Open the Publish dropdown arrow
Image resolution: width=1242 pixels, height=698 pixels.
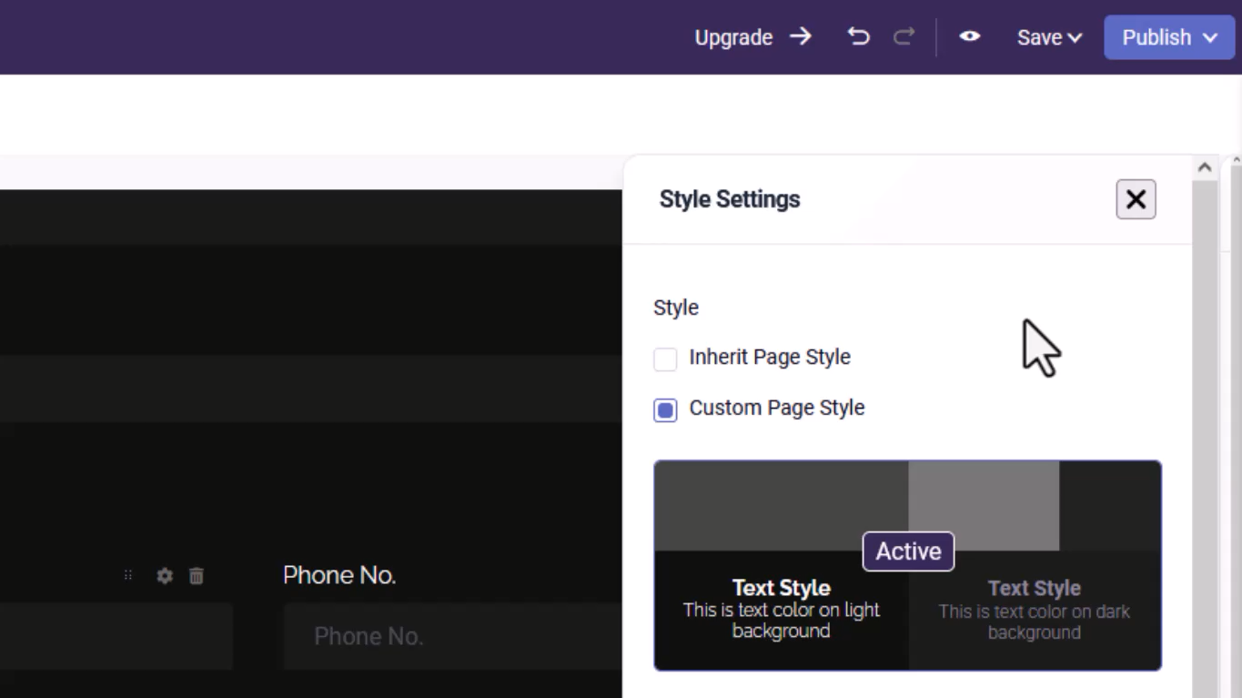click(1210, 37)
